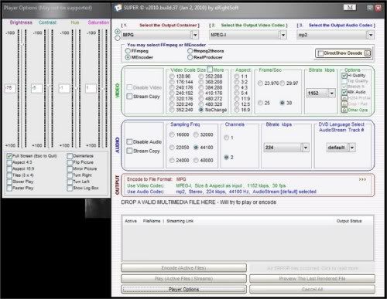This screenshot has height=299, width=387.
Task: Check Stream Copy in Video section
Action: (x=129, y=97)
